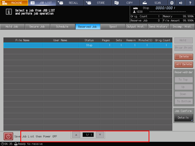
Task: Click the Orig. Count status field
Action: click(x=146, y=17)
